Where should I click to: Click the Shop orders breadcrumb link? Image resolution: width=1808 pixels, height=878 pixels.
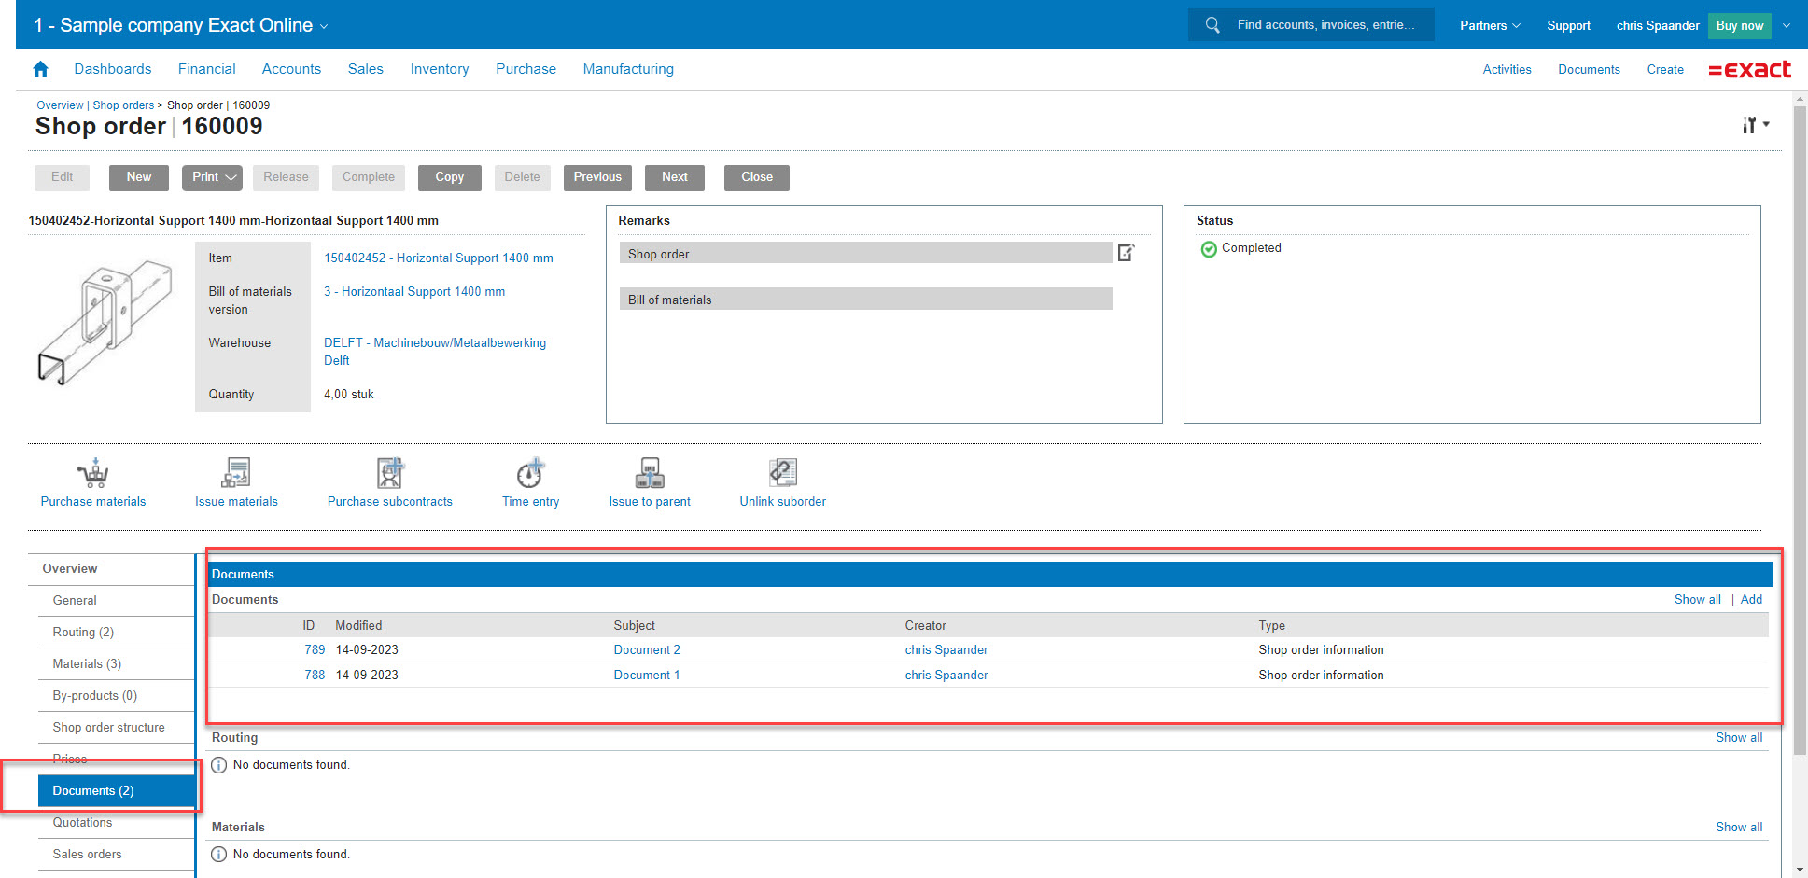point(123,105)
